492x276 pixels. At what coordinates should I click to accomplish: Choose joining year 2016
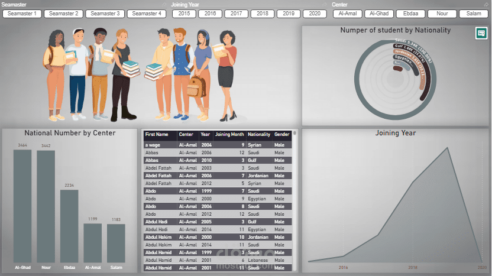[x=211, y=14]
